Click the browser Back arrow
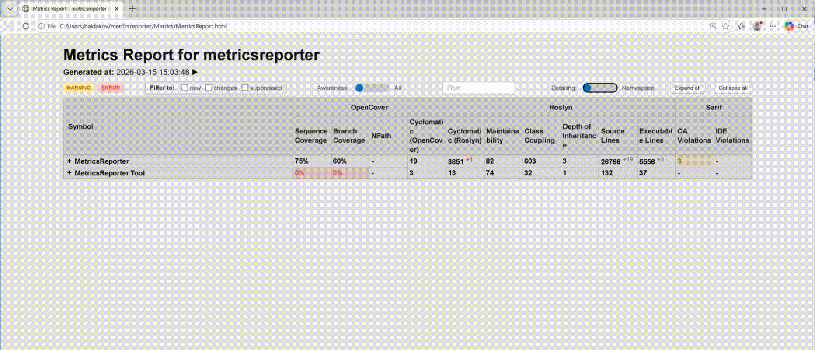This screenshot has width=815, height=350. 10,26
